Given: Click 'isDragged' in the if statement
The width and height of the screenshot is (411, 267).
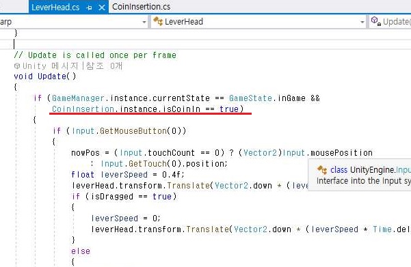Looking at the screenshot, I should click(x=112, y=197).
